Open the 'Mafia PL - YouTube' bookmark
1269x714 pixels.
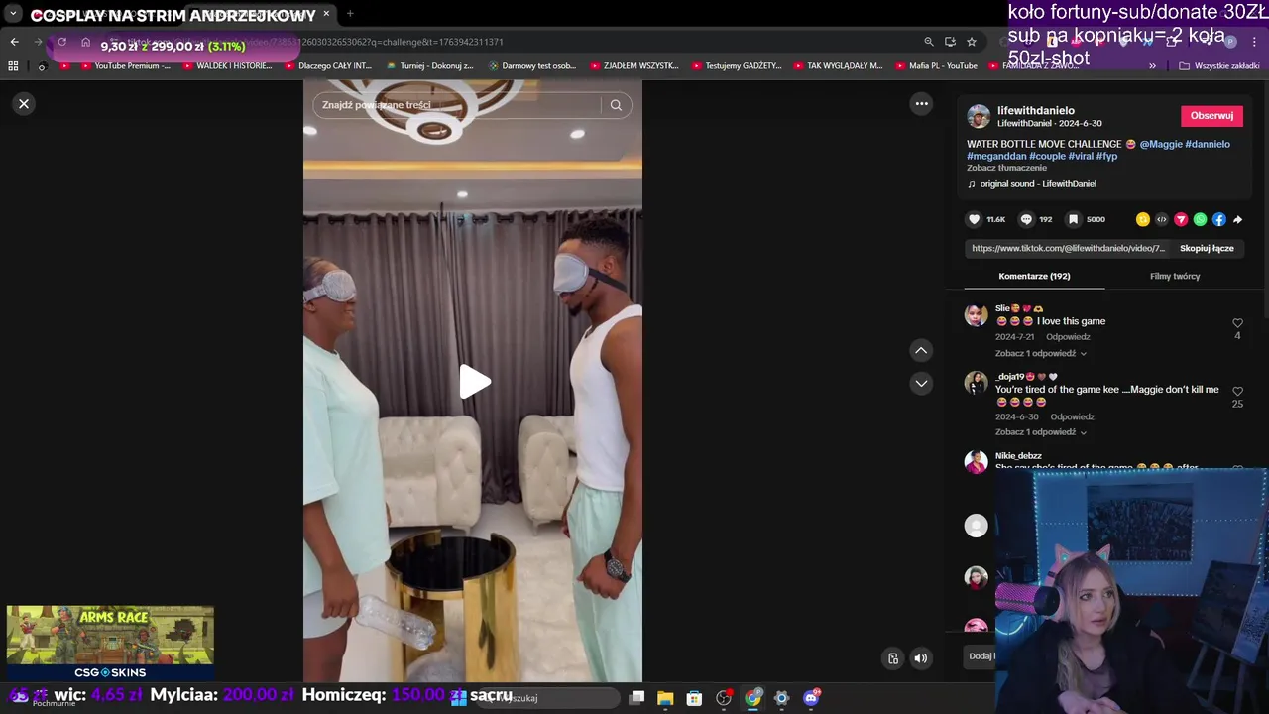pyautogui.click(x=936, y=66)
